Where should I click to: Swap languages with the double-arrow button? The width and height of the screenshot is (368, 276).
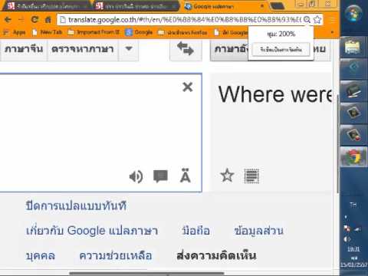(186, 49)
